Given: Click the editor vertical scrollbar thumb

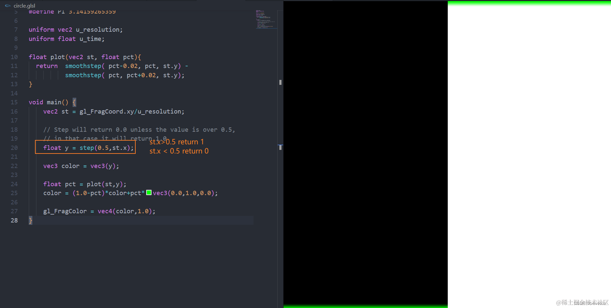Looking at the screenshot, I should [280, 82].
